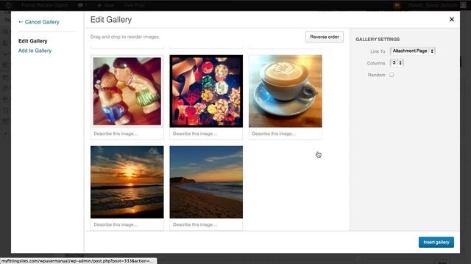The width and height of the screenshot is (471, 264).
Task: Click the Insert gallery button
Action: point(436,242)
